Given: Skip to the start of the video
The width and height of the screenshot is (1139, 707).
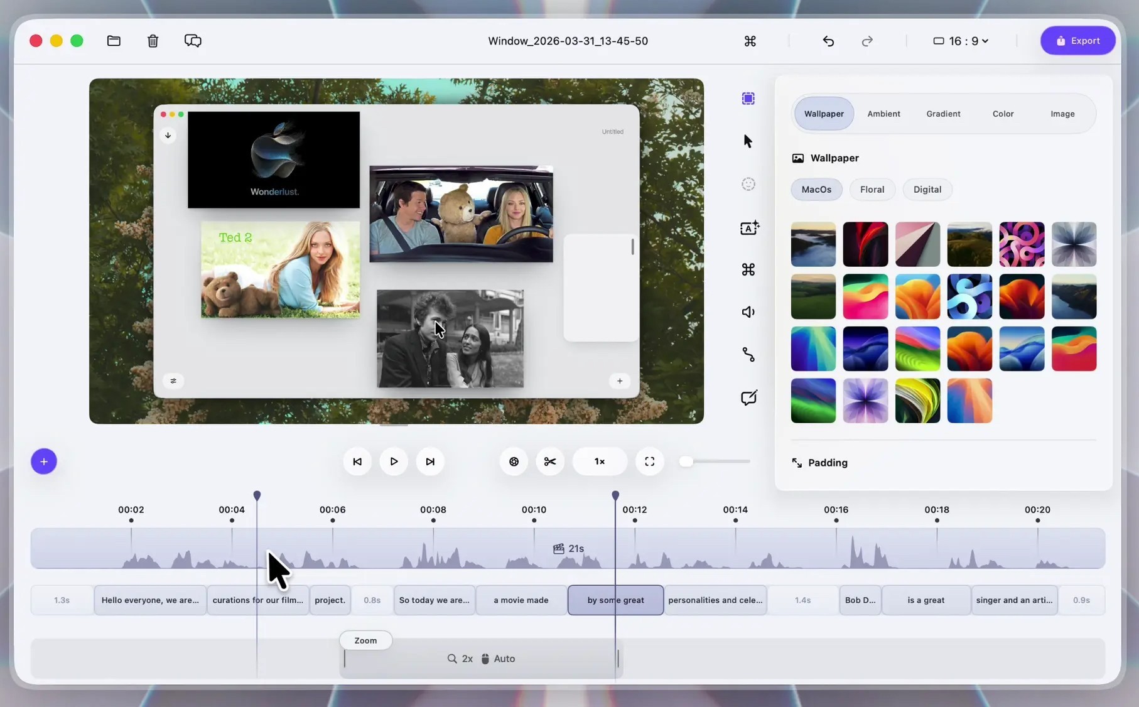Looking at the screenshot, I should pyautogui.click(x=357, y=461).
